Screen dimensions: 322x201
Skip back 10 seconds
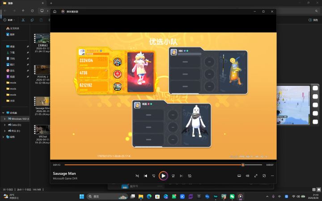pyautogui.click(x=153, y=176)
